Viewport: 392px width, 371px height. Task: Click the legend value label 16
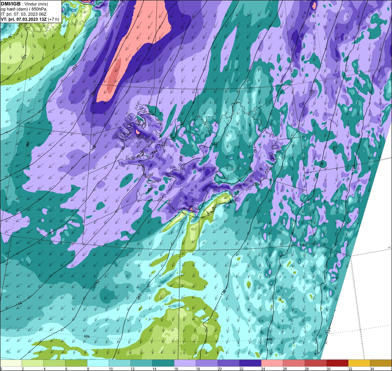click(x=176, y=369)
